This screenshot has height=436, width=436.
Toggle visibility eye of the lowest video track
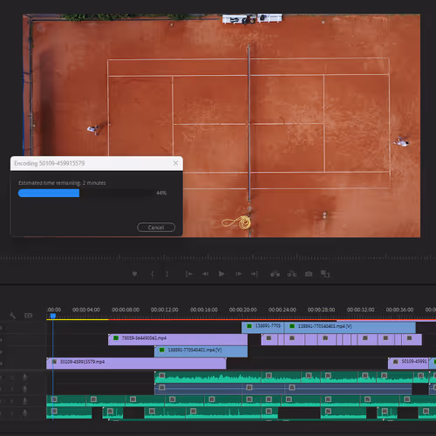[x=1, y=364]
